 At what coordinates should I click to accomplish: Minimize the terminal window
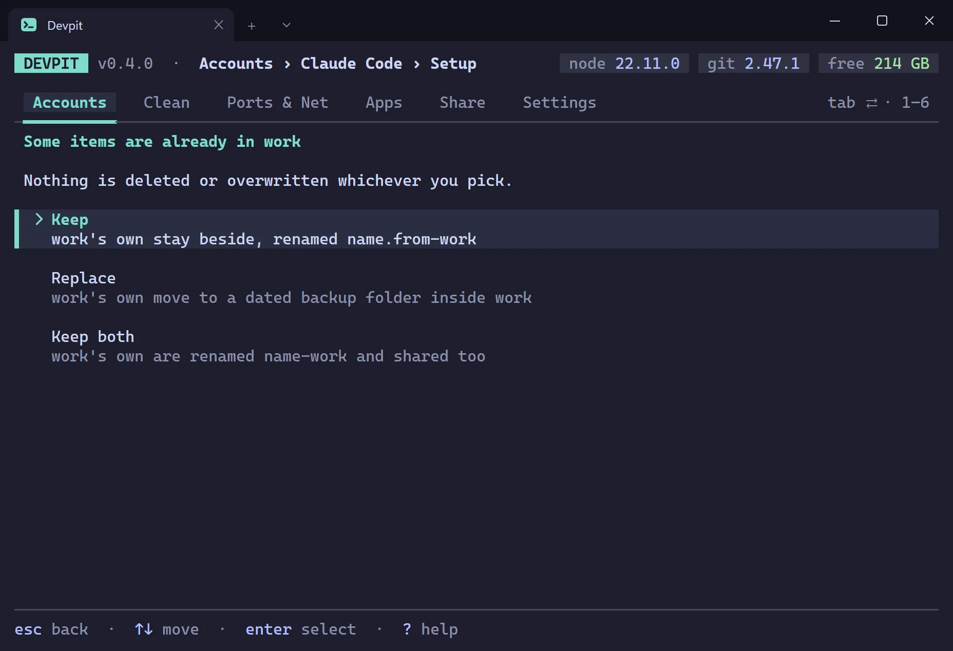point(835,21)
